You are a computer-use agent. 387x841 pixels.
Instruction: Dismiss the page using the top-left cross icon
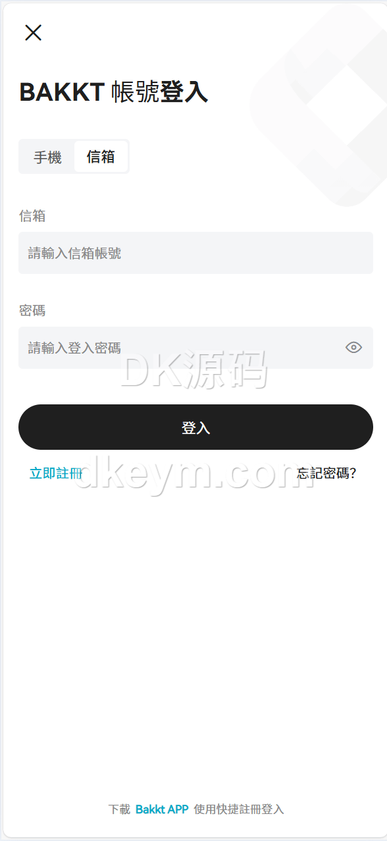point(33,32)
